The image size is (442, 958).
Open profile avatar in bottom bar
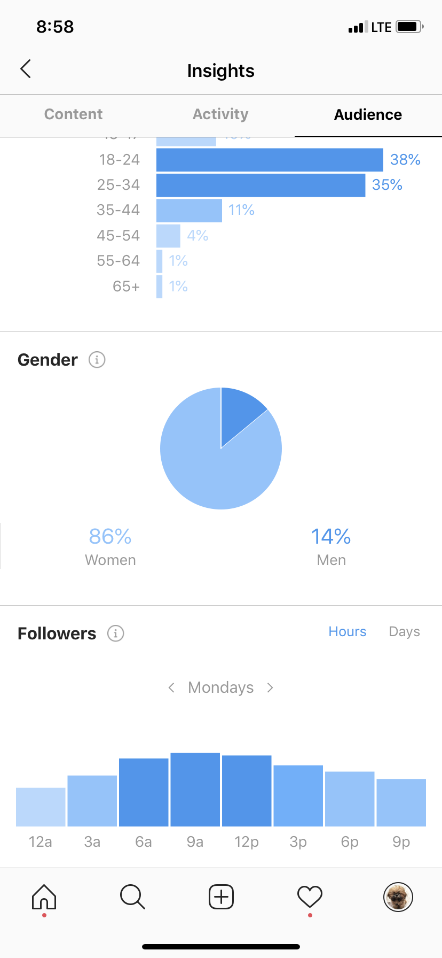coord(398,897)
